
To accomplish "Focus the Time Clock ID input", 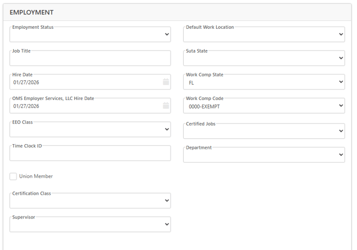I will coord(90,154).
